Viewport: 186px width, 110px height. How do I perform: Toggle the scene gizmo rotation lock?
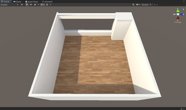tap(183, 9)
